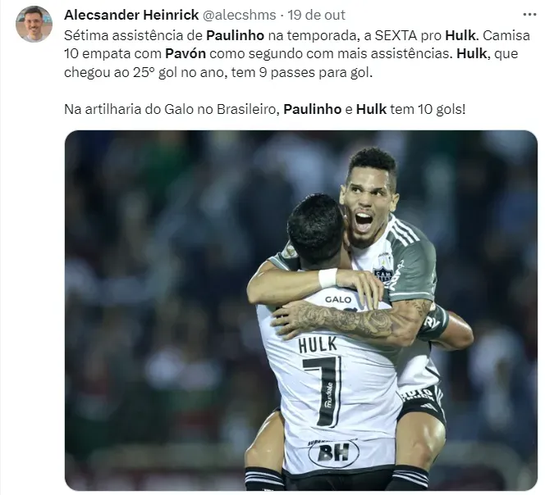Click bold Paulinho in the last sentence
Image resolution: width=545 pixels, height=495 pixels.
[313, 109]
